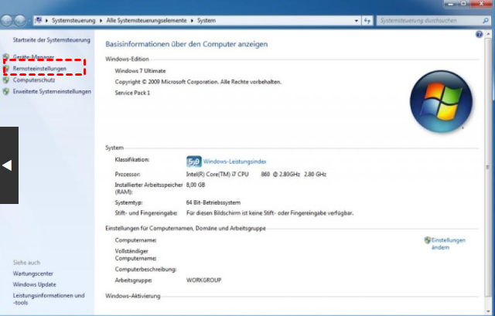Image resolution: width=495 pixels, height=316 pixels.
Task: Go to Startseite der Systemsteuerung
Action: point(52,39)
